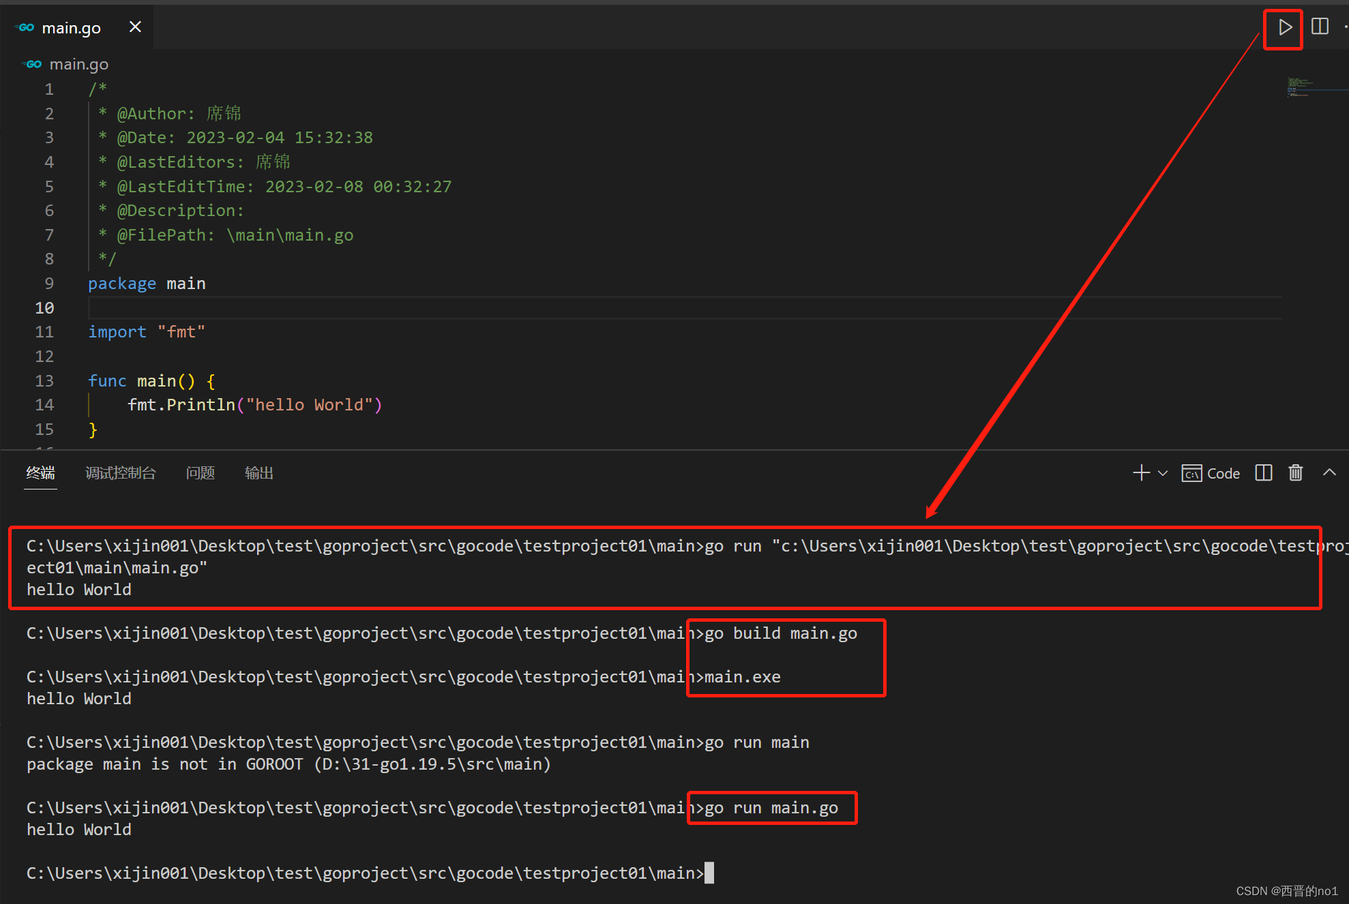Click the Run Code play button
Viewport: 1349px width, 904px height.
coord(1284,28)
